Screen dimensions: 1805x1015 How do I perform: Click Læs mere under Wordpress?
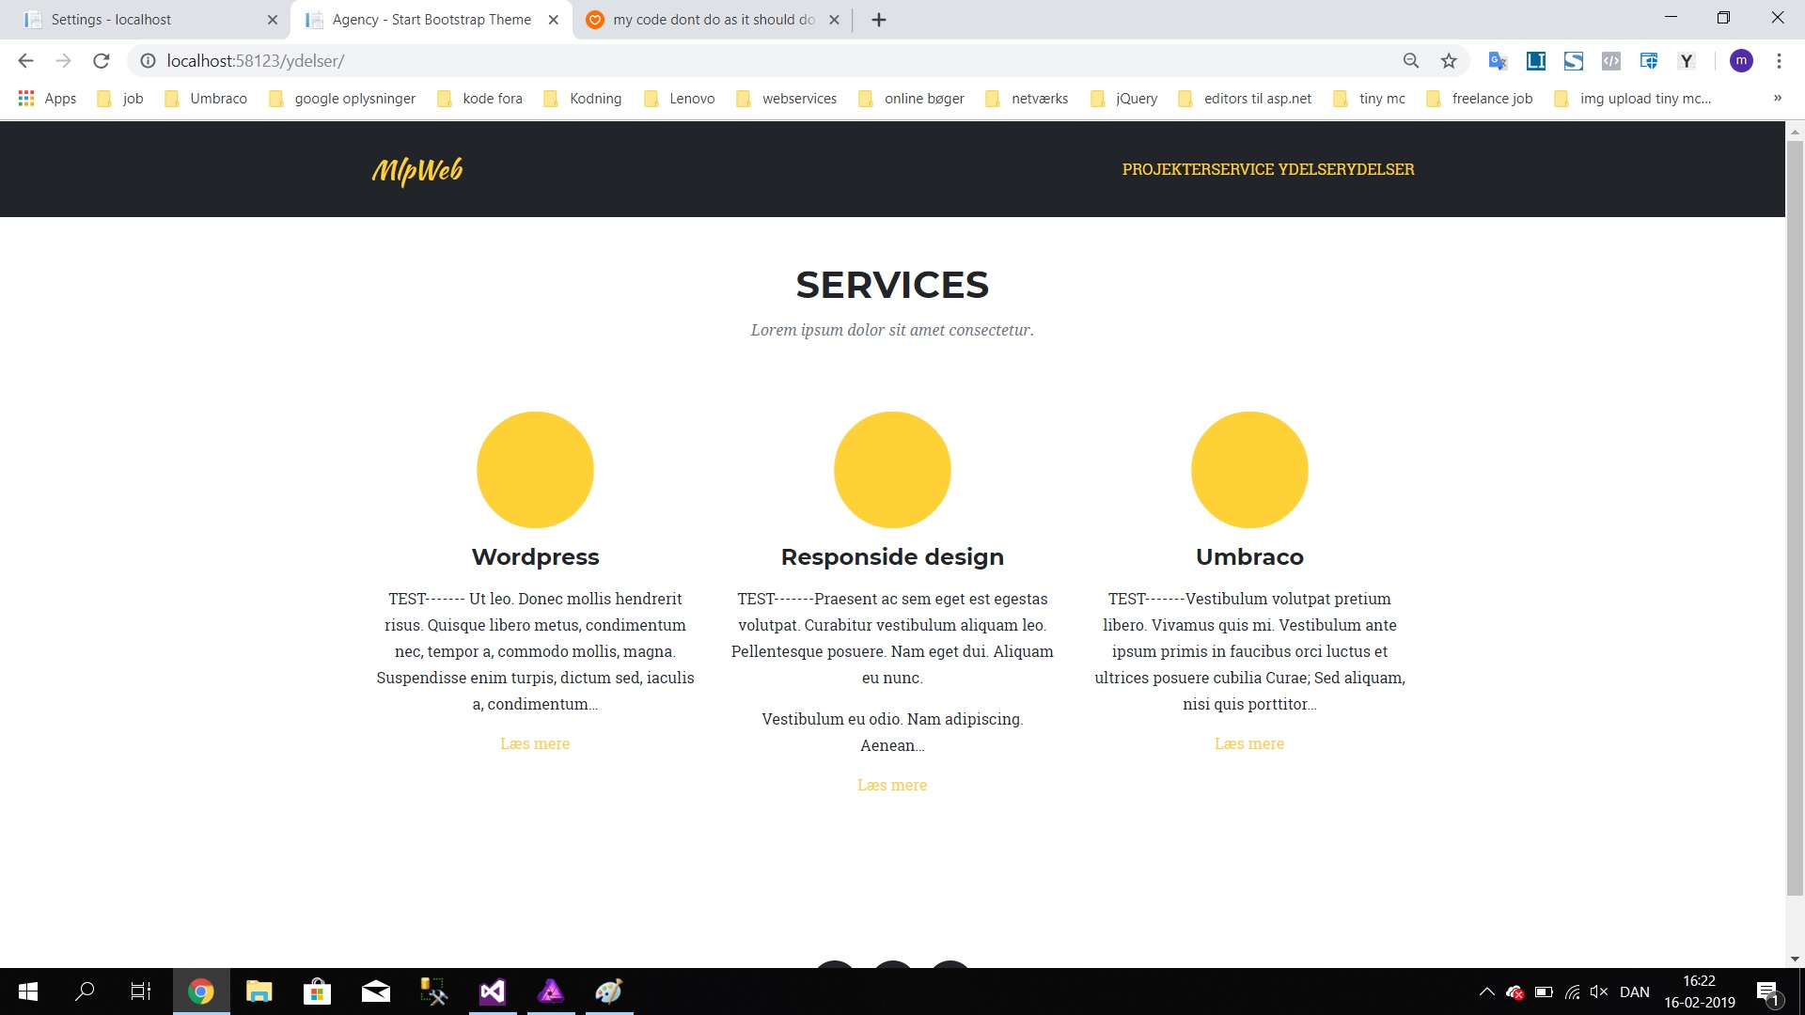pyautogui.click(x=535, y=743)
